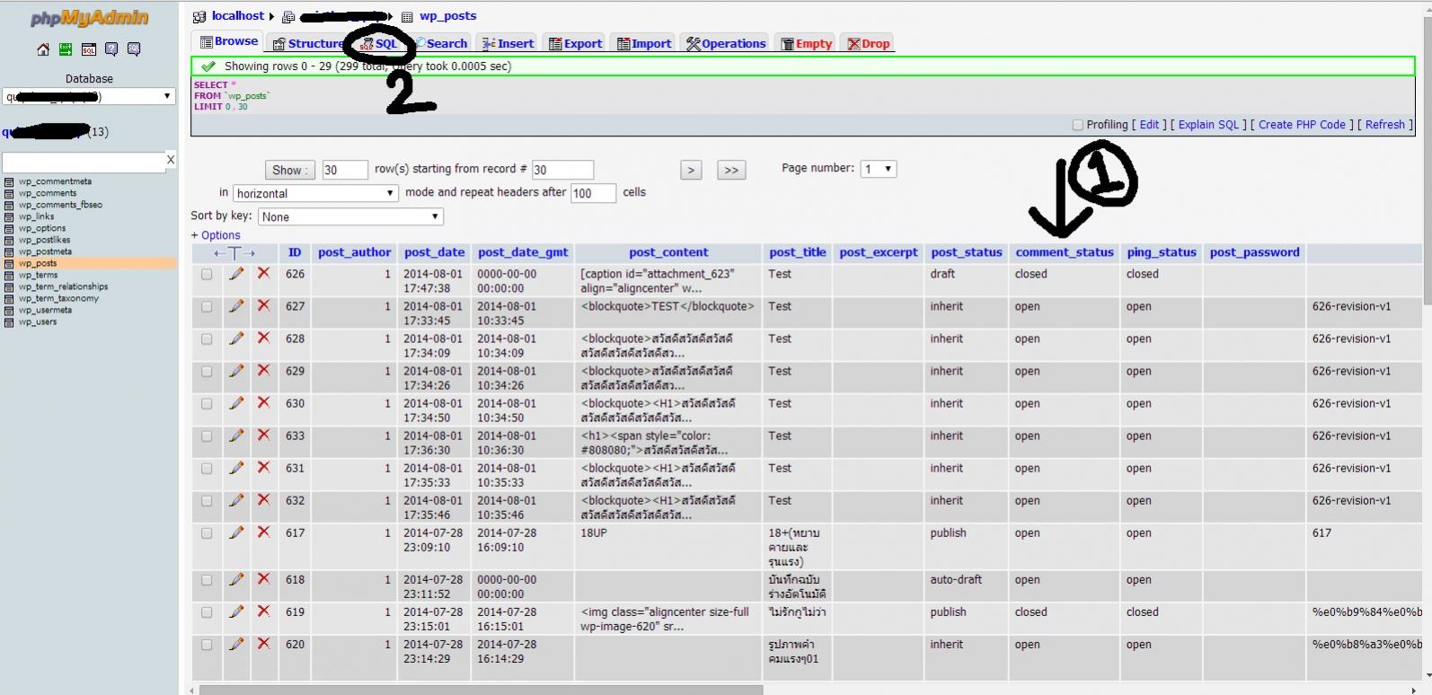Click the table filter input in sidebar
Screen dimensions: 1432x695
[x=84, y=162]
